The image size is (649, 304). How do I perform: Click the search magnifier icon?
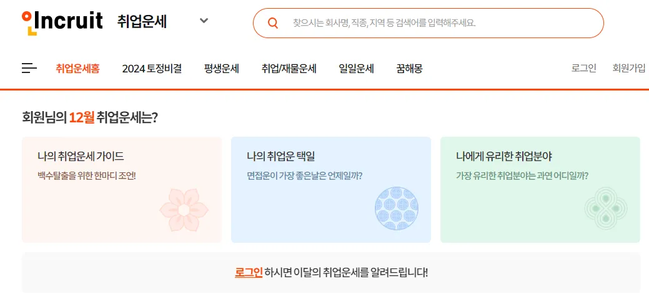click(x=273, y=22)
